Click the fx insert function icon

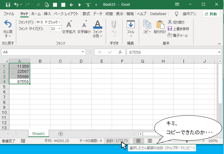pyautogui.click(x=120, y=52)
